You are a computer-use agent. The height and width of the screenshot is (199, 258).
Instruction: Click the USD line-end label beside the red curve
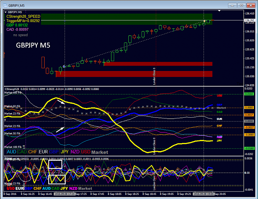click(220, 96)
